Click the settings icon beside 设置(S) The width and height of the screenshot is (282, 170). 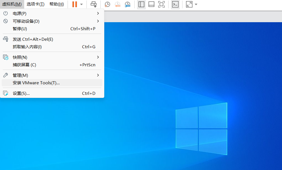tap(6, 93)
